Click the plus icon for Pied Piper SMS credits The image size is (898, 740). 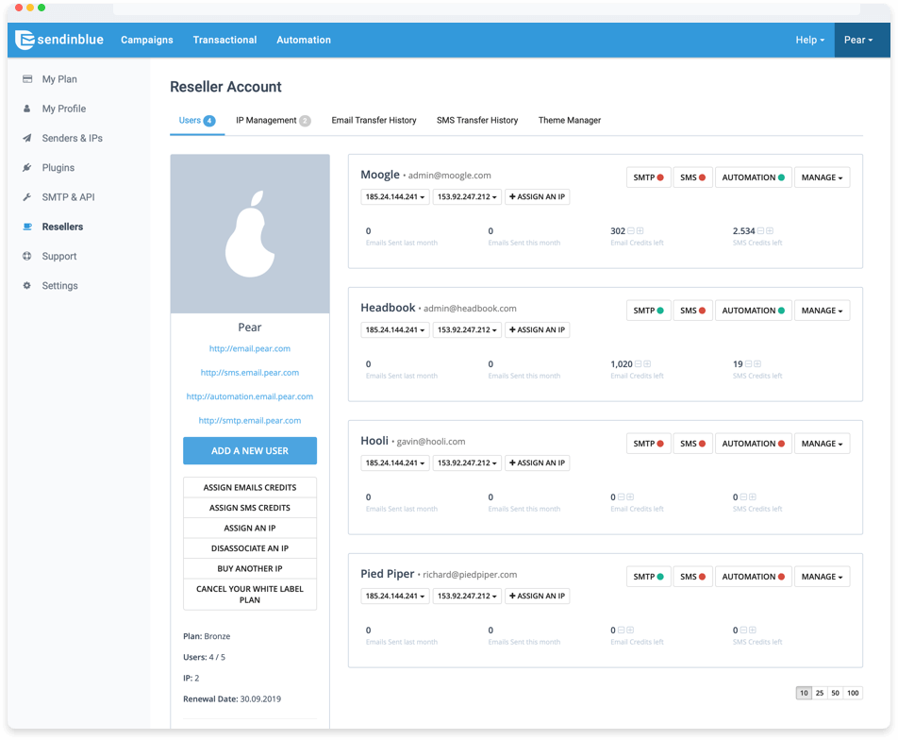pos(753,630)
